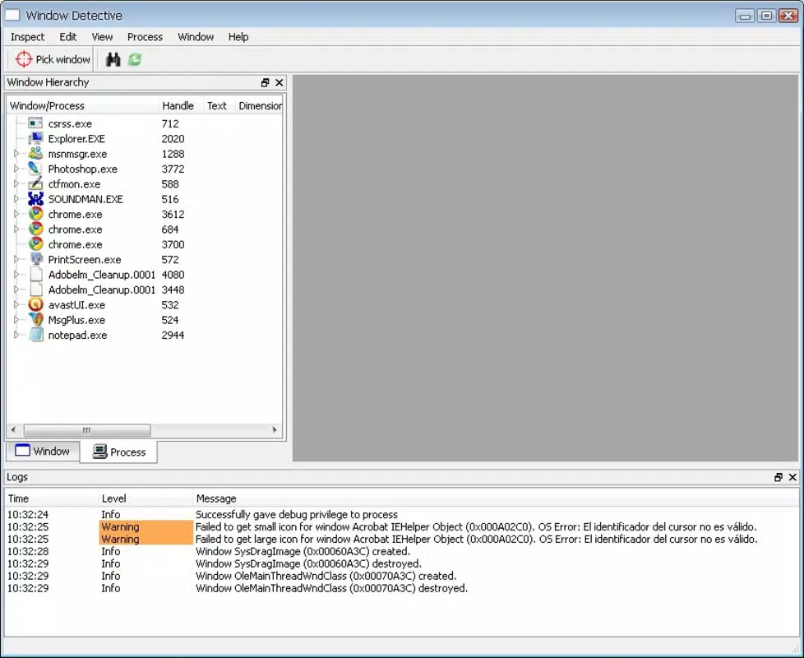This screenshot has width=804, height=658.
Task: Sort logs by Time column header
Action: tap(51, 498)
